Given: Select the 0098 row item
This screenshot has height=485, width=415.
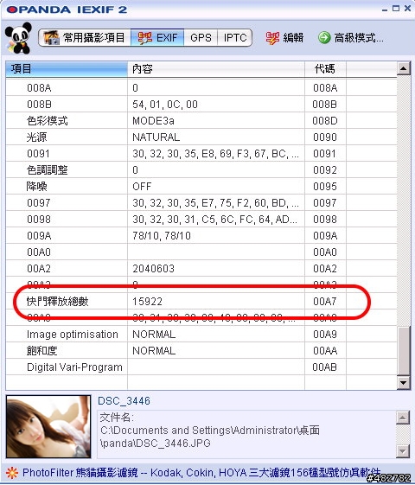Looking at the screenshot, I should tap(38, 220).
